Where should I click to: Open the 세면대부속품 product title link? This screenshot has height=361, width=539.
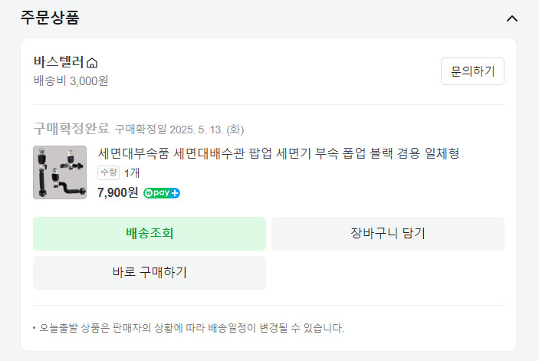point(278,153)
